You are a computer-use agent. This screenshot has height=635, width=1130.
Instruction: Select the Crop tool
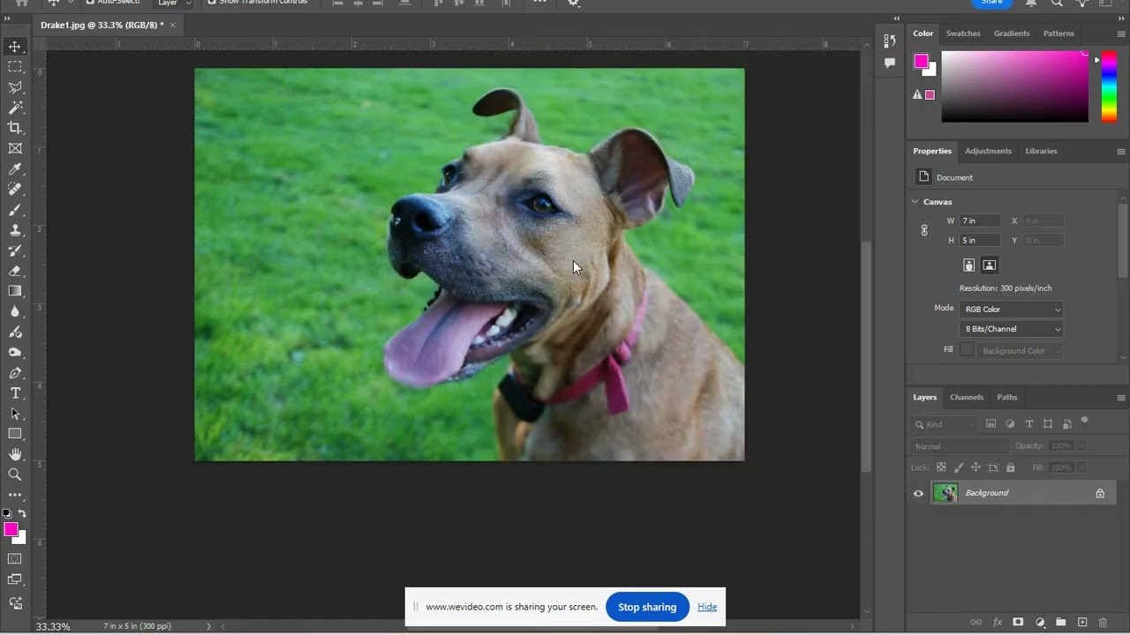coord(15,128)
